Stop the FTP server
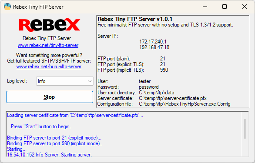Image resolution: width=255 pixels, height=163 pixels. pos(50,97)
